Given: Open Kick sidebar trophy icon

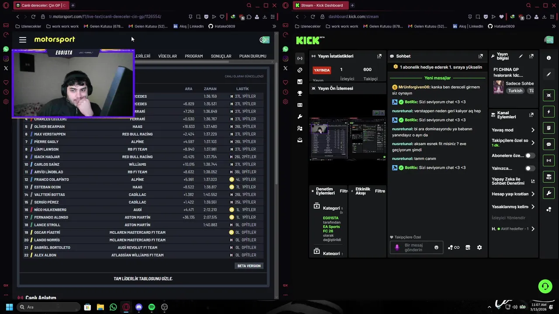Looking at the screenshot, I should (300, 93).
